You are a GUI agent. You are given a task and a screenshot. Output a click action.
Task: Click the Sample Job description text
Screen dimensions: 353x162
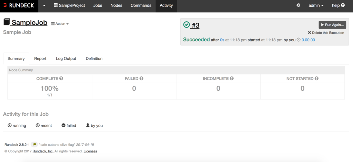(x=17, y=32)
